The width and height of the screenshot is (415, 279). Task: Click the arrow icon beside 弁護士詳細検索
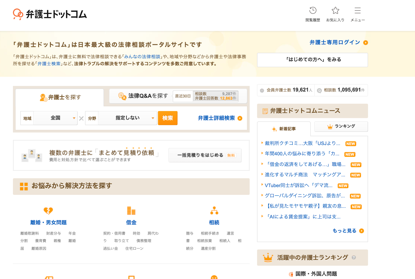click(x=240, y=118)
